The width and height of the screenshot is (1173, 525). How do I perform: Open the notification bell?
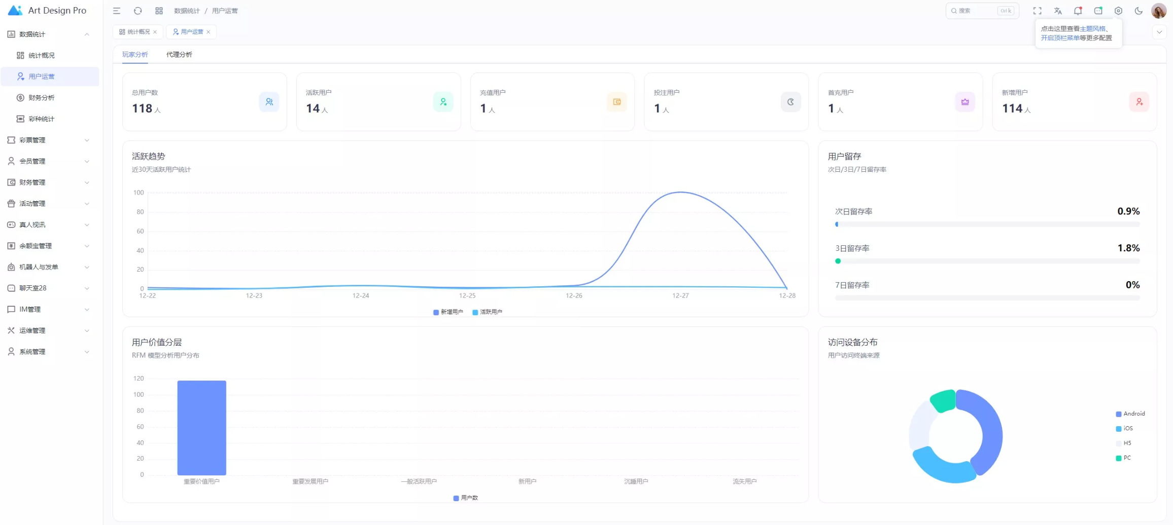1078,11
